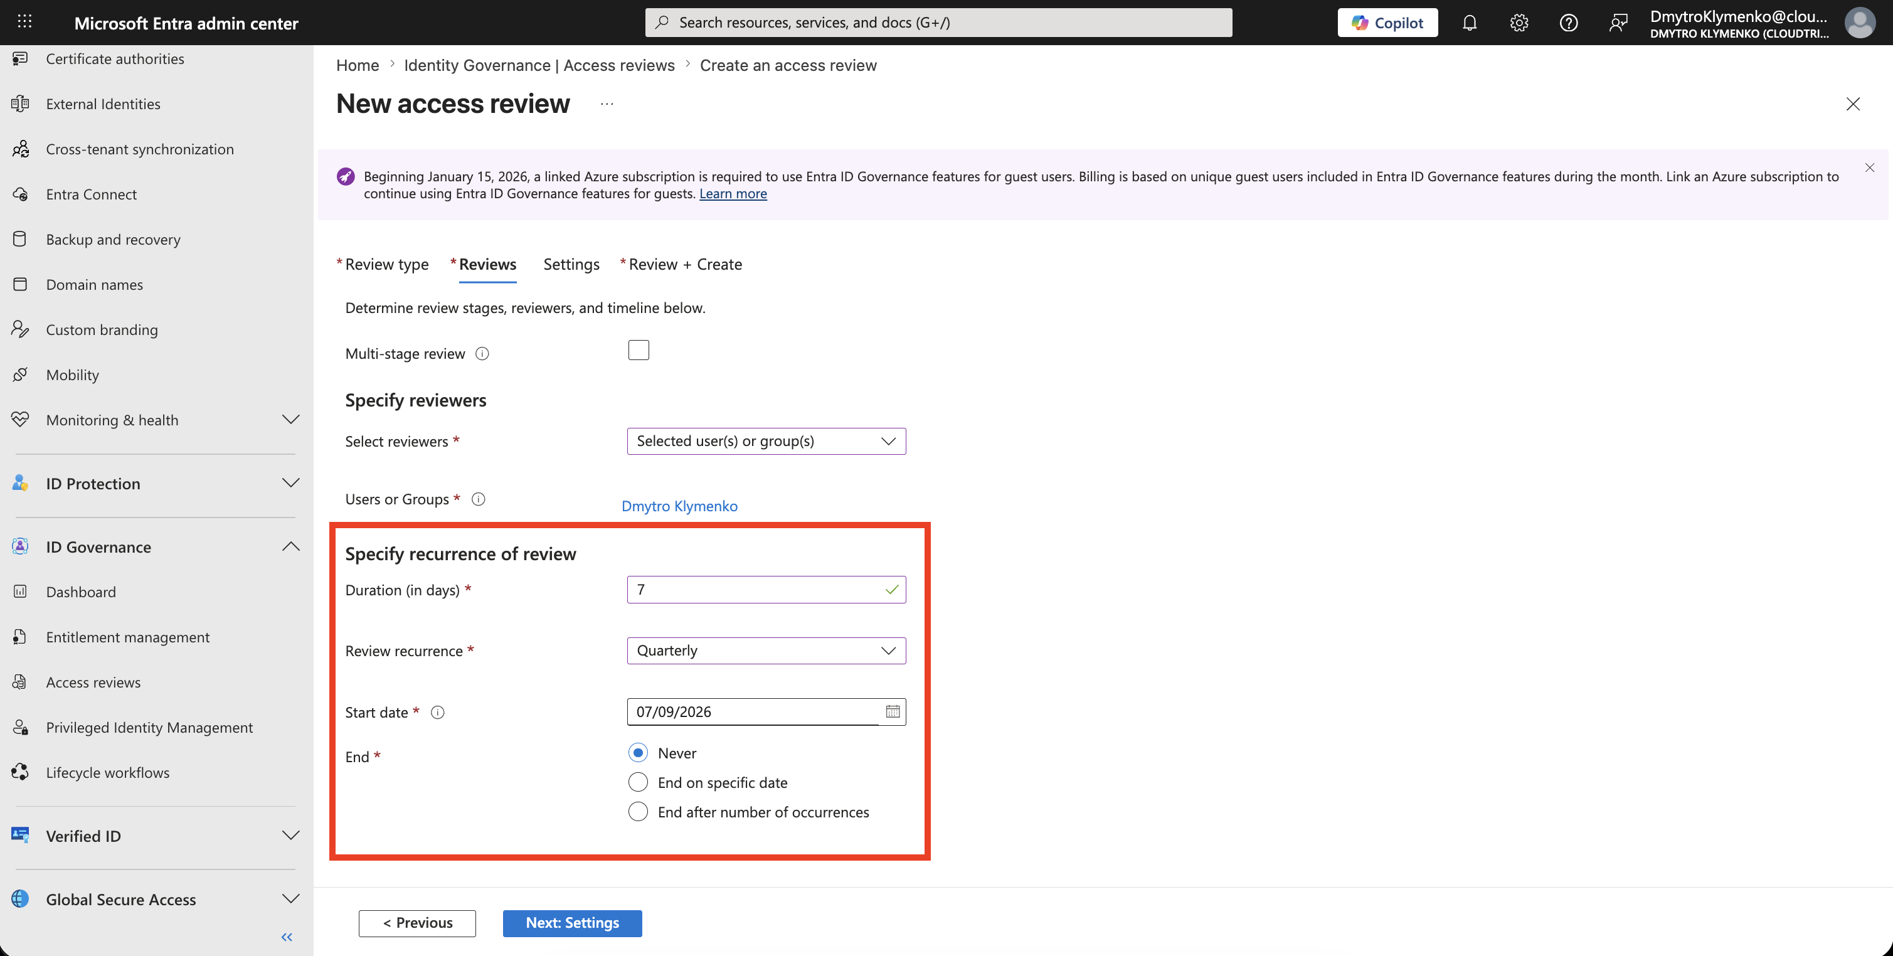Screen dimensions: 1893x956
Task: Click the Entitlement management icon
Action: pos(21,637)
